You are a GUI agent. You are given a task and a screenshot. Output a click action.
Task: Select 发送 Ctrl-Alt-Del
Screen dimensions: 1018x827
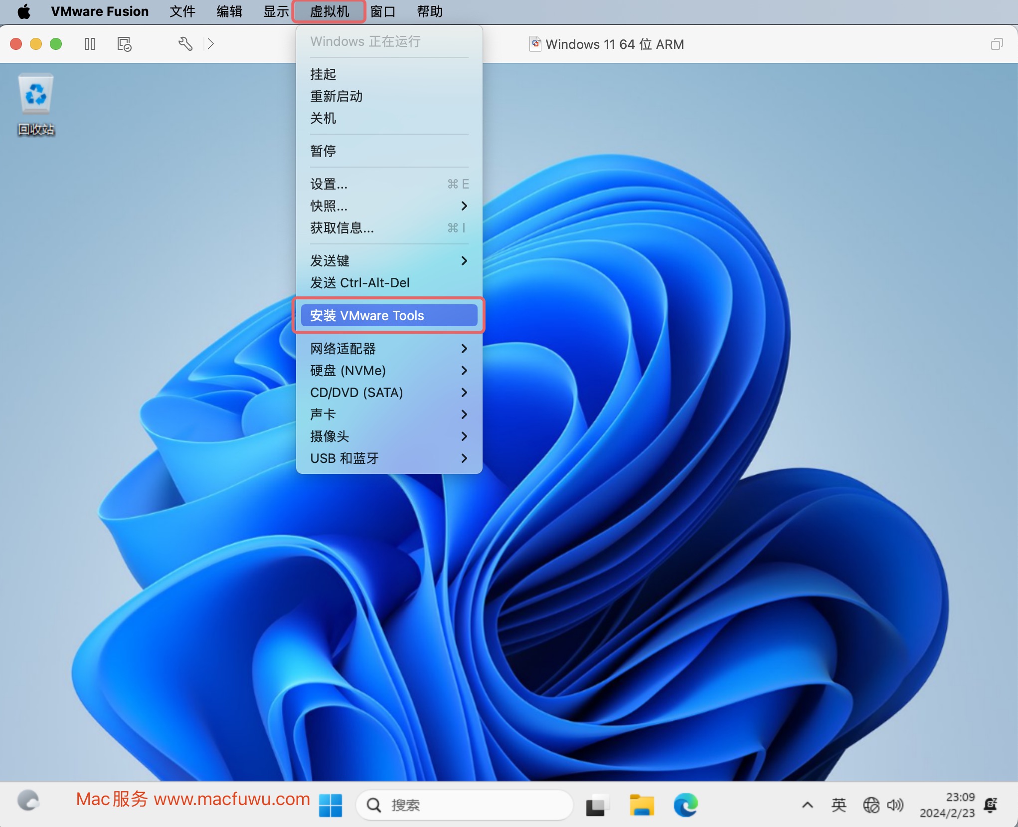pyautogui.click(x=389, y=283)
